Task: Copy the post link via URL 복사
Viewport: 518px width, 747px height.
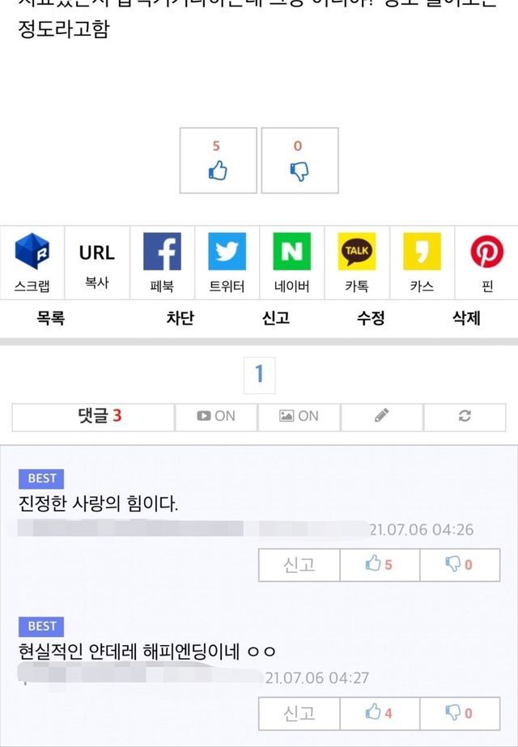Action: click(x=97, y=262)
